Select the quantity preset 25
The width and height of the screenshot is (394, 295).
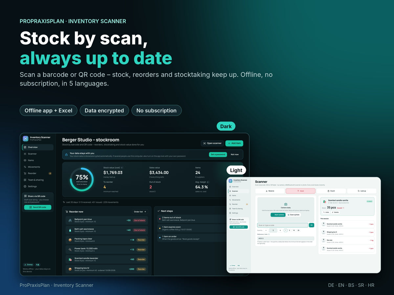pyautogui.click(x=298, y=230)
